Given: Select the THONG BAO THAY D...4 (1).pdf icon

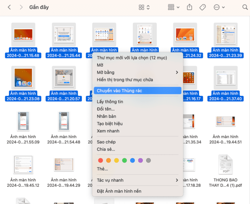Looking at the screenshot, I should [226, 165].
